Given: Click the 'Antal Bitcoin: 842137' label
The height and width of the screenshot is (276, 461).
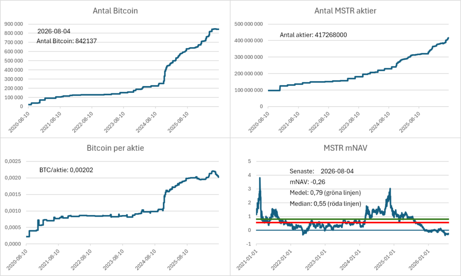Looking at the screenshot, I should [x=67, y=41].
